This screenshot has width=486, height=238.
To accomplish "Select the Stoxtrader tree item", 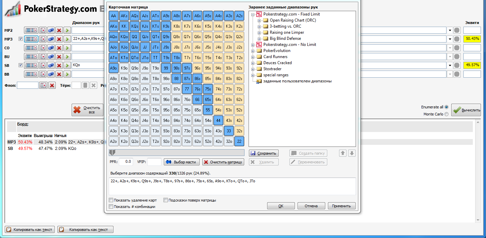I will pos(272,69).
